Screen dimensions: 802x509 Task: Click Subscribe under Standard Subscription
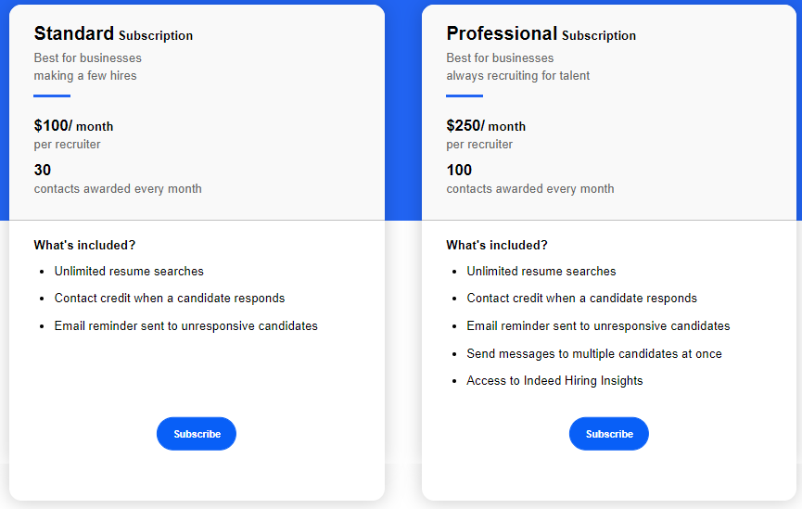point(197,434)
